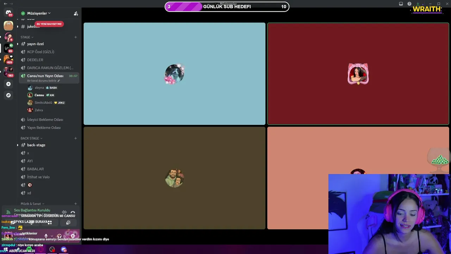451x254 pixels.
Task: Join DARICA RAKUN GÖZLEM voice channel
Action: click(49, 68)
